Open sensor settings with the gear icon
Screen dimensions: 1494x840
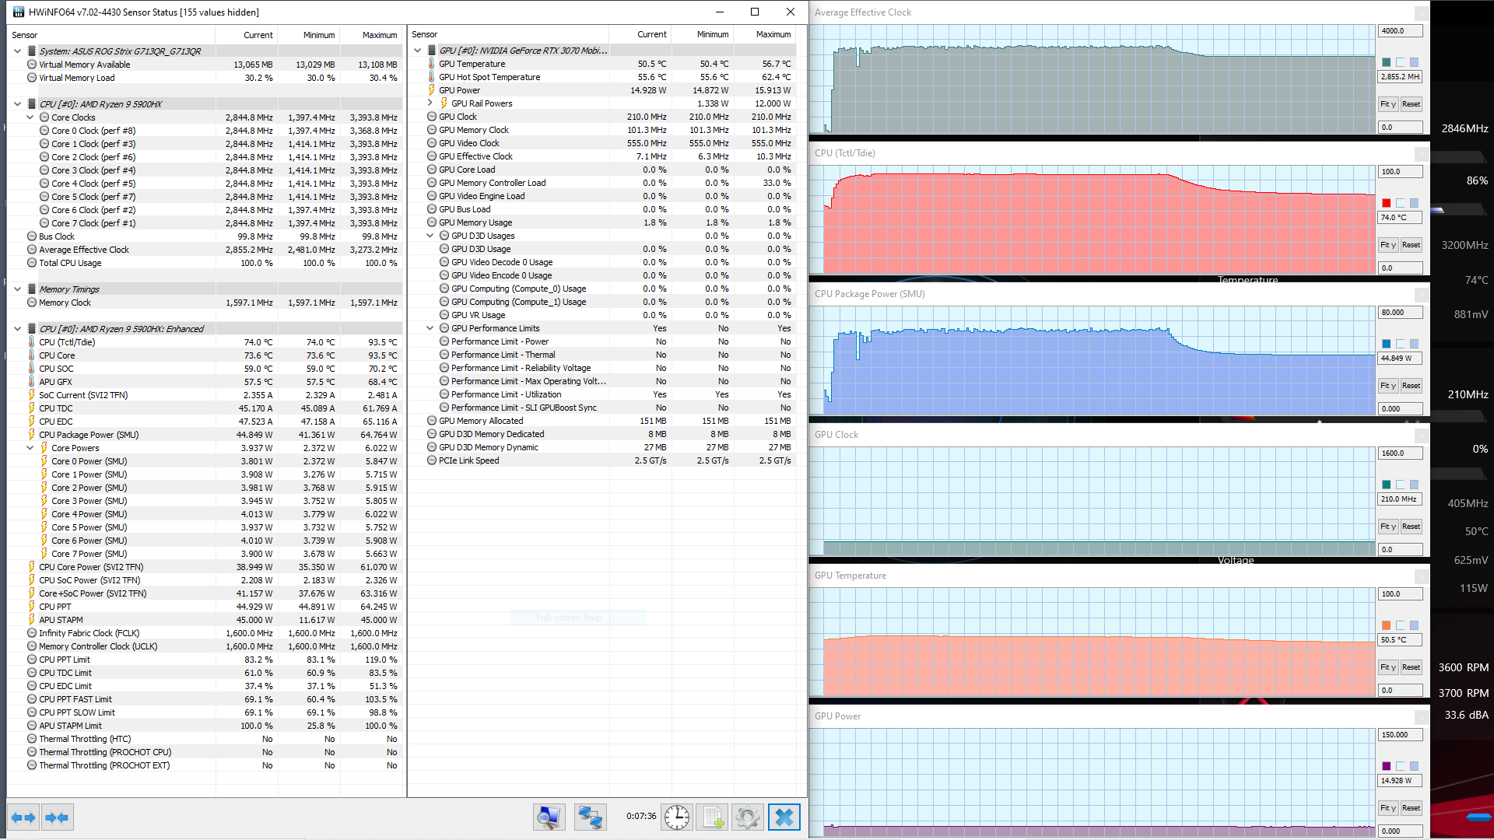[x=747, y=817]
